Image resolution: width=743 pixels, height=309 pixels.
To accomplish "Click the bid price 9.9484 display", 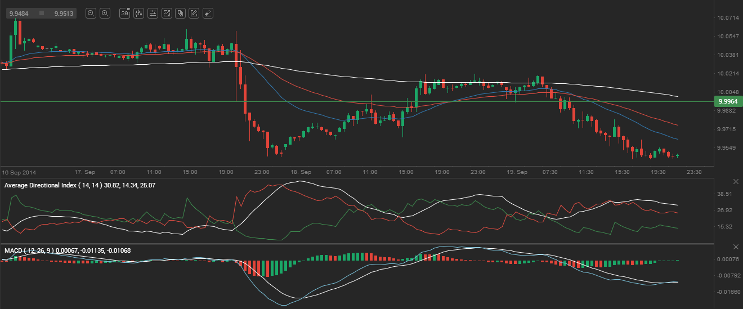I will point(19,13).
